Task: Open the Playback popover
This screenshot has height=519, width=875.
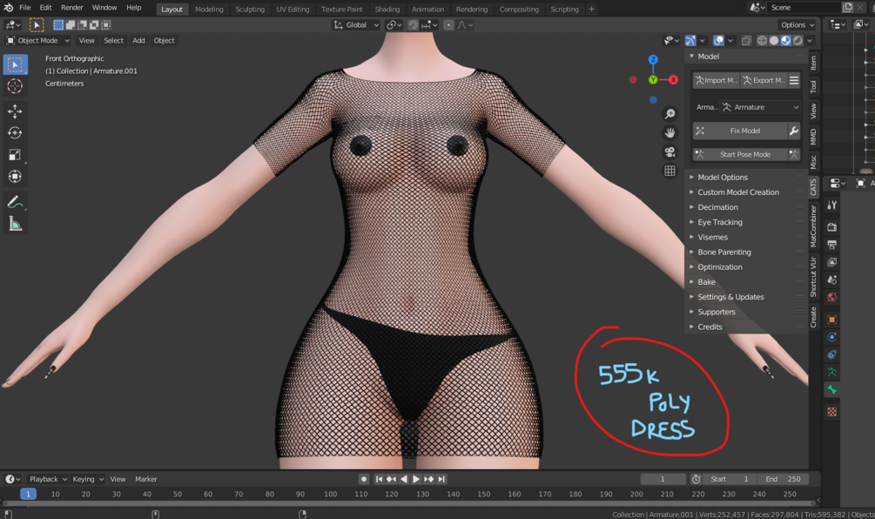Action: pyautogui.click(x=48, y=479)
